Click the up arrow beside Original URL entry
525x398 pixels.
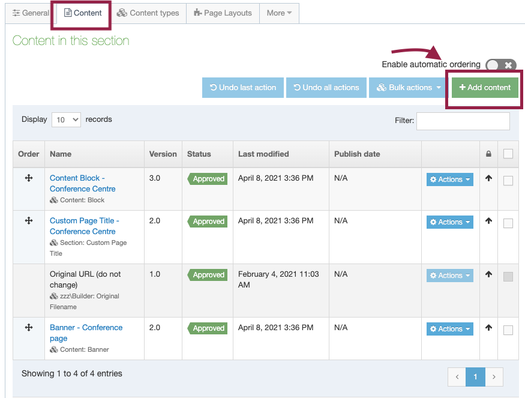point(489,274)
